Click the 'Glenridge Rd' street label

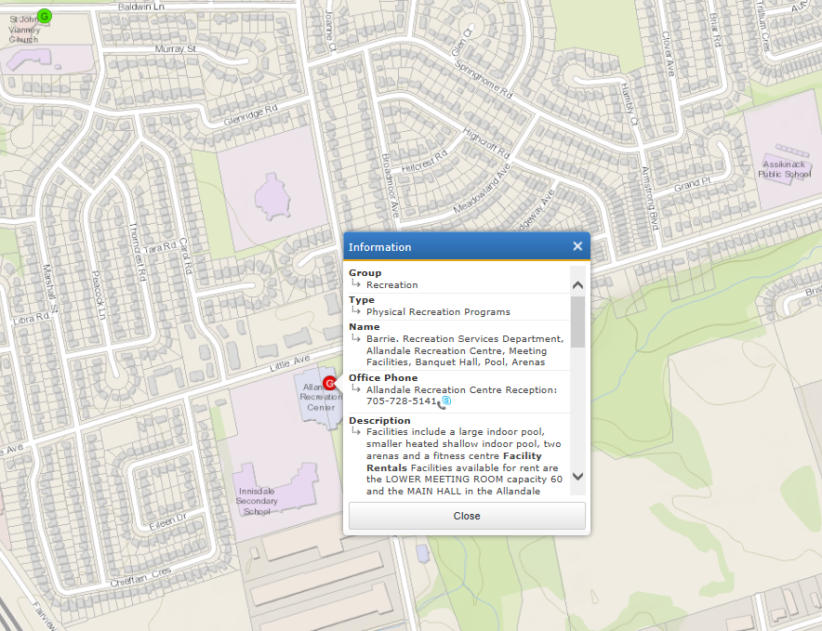click(x=250, y=115)
